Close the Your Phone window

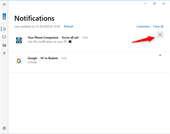164,3
